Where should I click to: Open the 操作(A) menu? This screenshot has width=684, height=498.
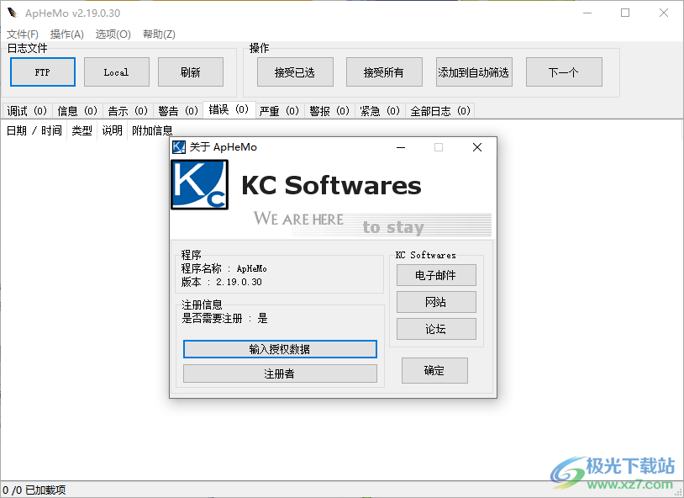coord(66,34)
